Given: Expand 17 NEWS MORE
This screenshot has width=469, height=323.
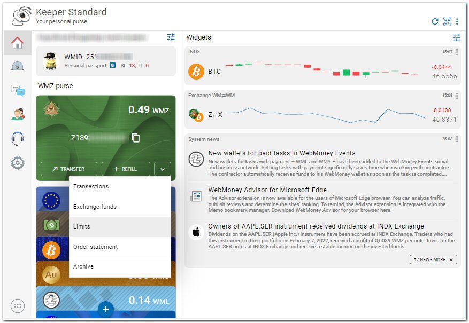Looking at the screenshot, I should click(433, 259).
